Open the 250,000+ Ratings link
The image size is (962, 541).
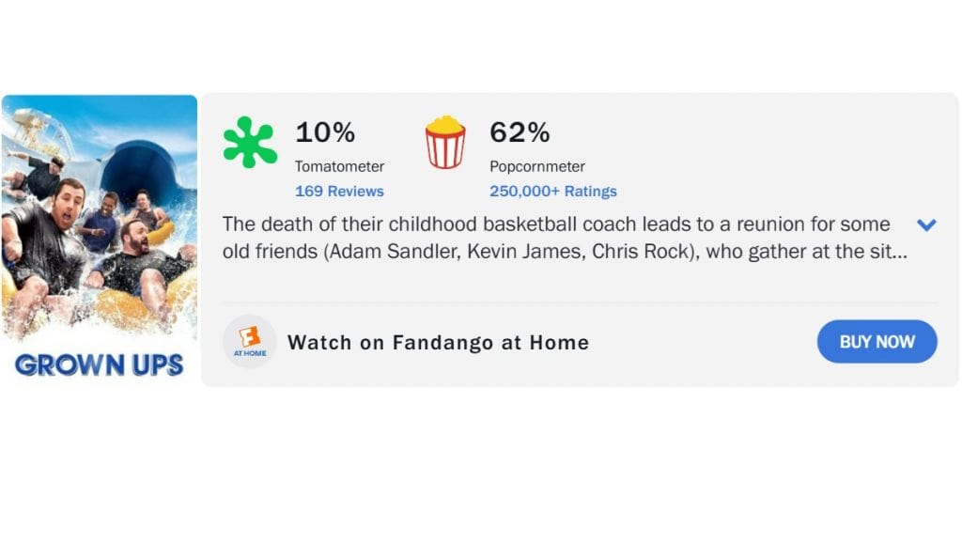tap(553, 192)
